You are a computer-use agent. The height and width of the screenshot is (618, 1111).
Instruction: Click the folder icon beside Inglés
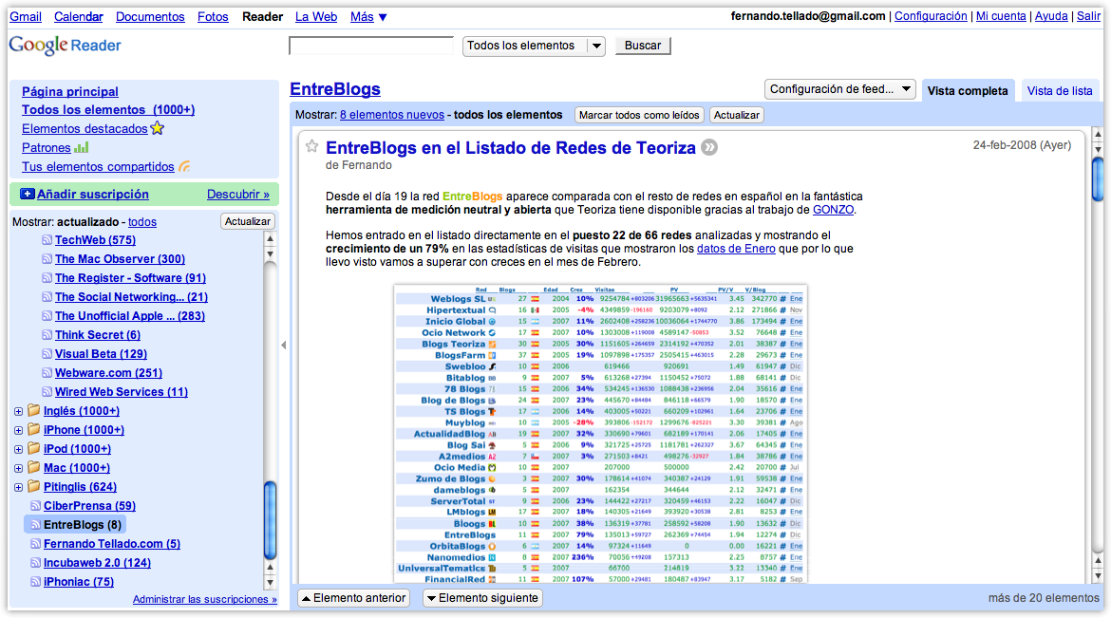point(33,410)
